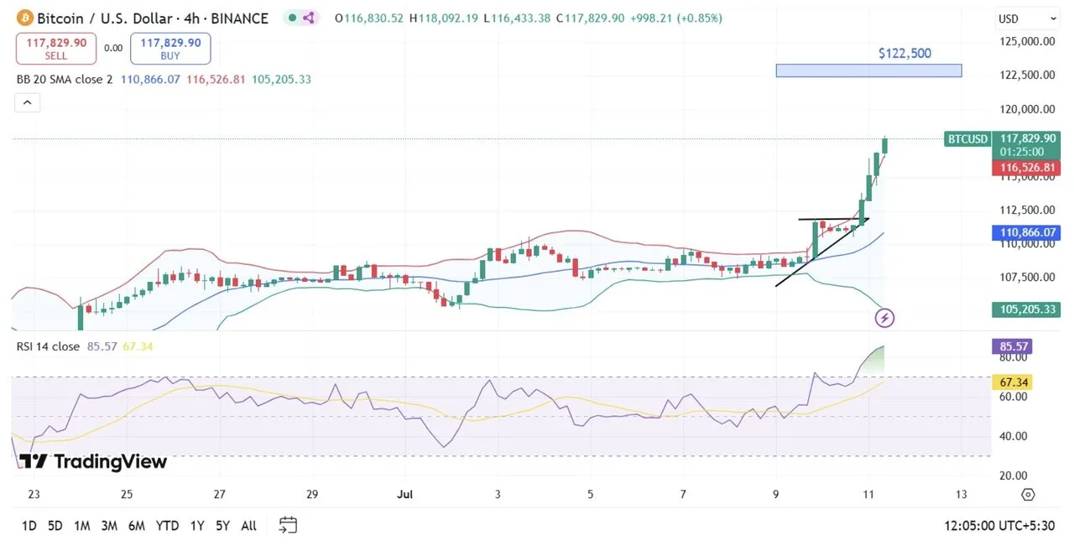Open the go-to-date calendar icon
The image size is (1074, 551).
[288, 526]
